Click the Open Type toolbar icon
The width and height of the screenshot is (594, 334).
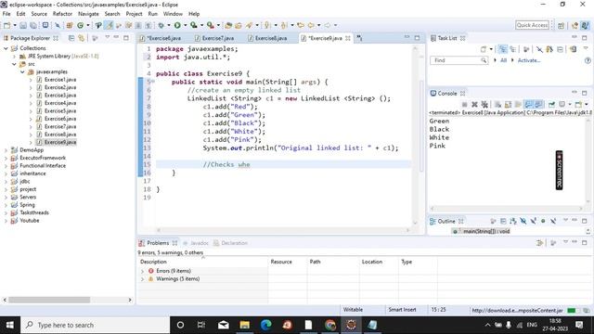[228, 25]
